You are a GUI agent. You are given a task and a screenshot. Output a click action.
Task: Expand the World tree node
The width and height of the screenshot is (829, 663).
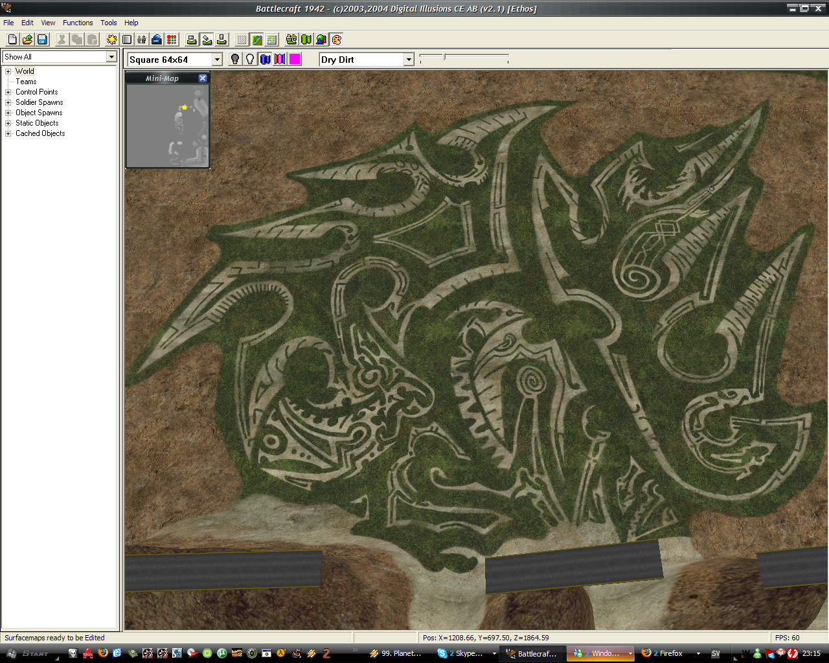(8, 71)
